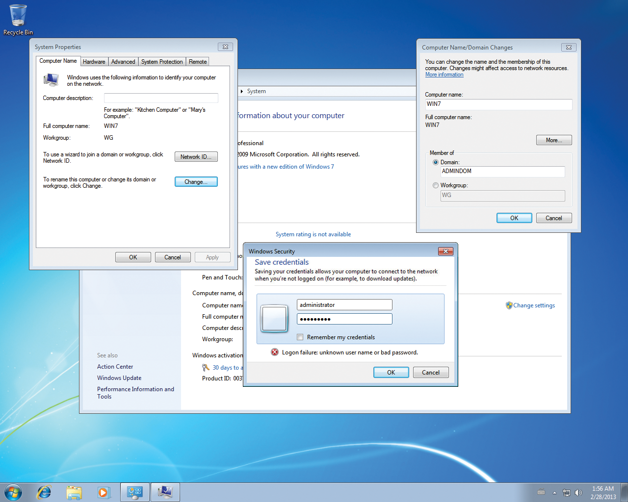Switch to the Hardware tab
The height and width of the screenshot is (502, 628).
point(94,62)
